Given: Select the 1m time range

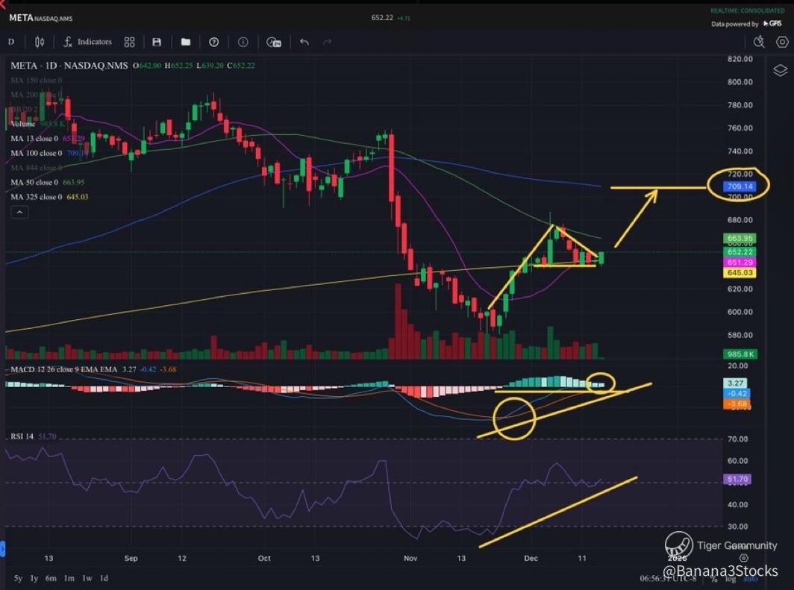Looking at the screenshot, I should click(x=69, y=578).
